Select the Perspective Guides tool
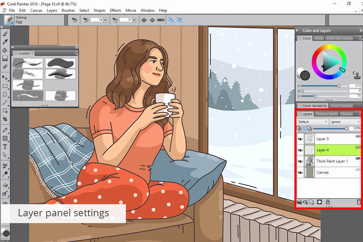 [5, 193]
